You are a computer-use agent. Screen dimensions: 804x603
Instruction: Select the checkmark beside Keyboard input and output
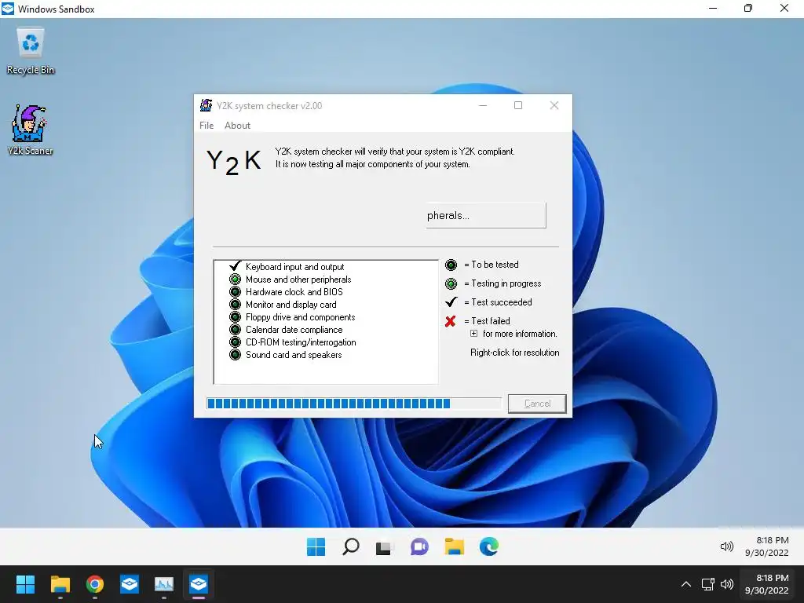pyautogui.click(x=235, y=266)
